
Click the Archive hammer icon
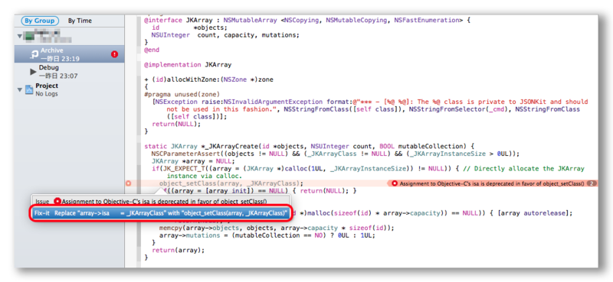[34, 55]
